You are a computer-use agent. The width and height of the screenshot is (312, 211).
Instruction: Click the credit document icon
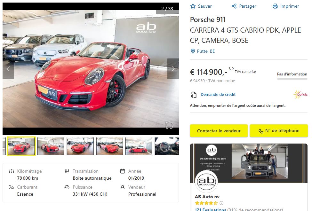pyautogui.click(x=194, y=95)
